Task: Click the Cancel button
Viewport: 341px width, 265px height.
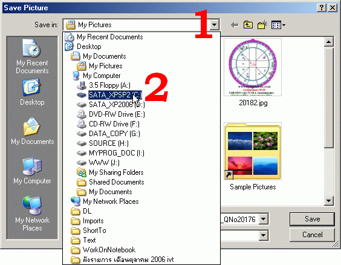Action: pyautogui.click(x=312, y=235)
